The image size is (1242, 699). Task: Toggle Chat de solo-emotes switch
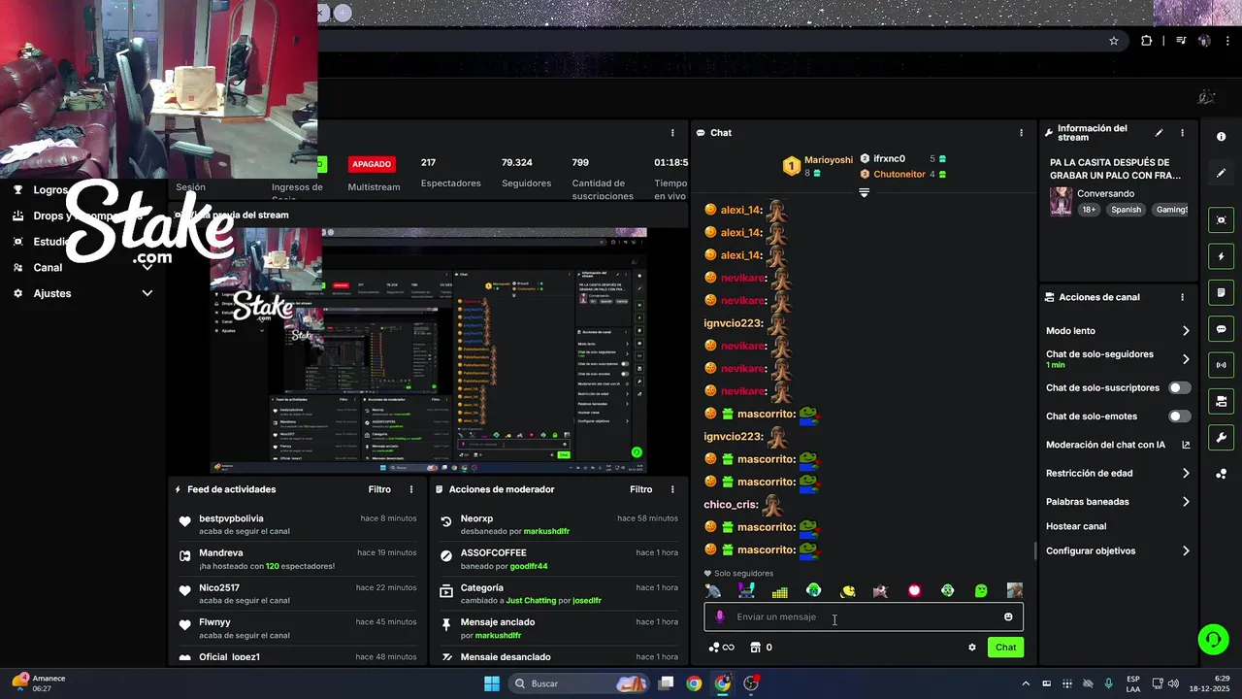tap(1179, 416)
